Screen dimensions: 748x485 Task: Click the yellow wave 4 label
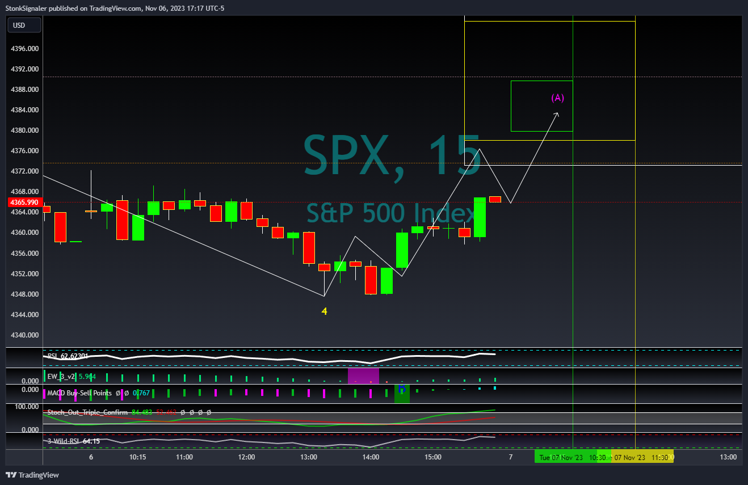pyautogui.click(x=324, y=311)
